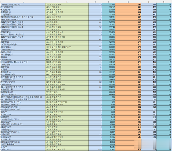
Task: Select cell 'A4信息管理与信息系统(中外合作办学)'
Action: pos(23,17)
